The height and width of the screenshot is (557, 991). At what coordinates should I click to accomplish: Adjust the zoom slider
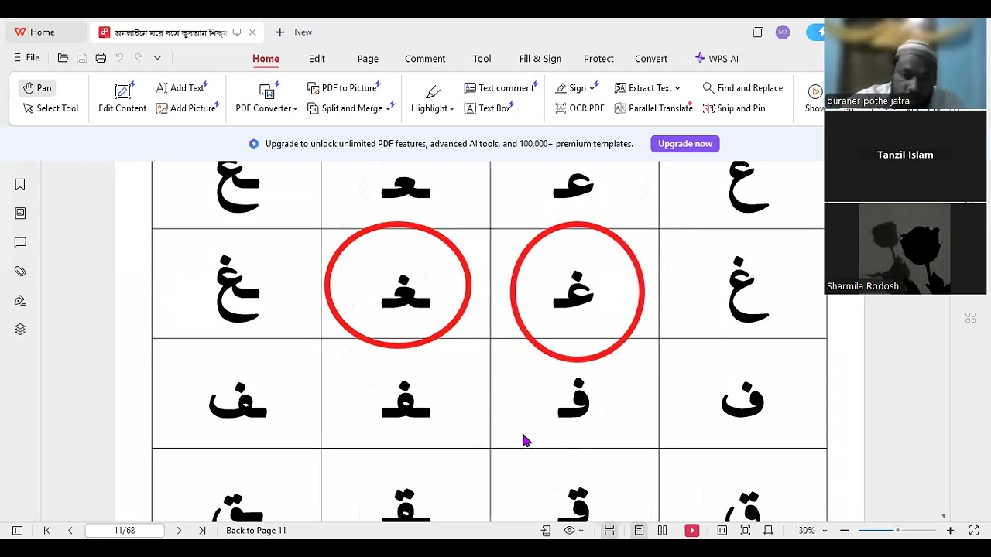tap(897, 531)
